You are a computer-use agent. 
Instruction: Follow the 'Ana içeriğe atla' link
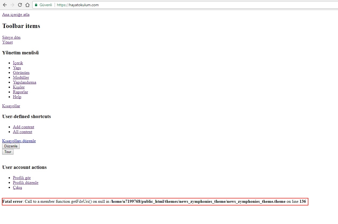(x=16, y=15)
